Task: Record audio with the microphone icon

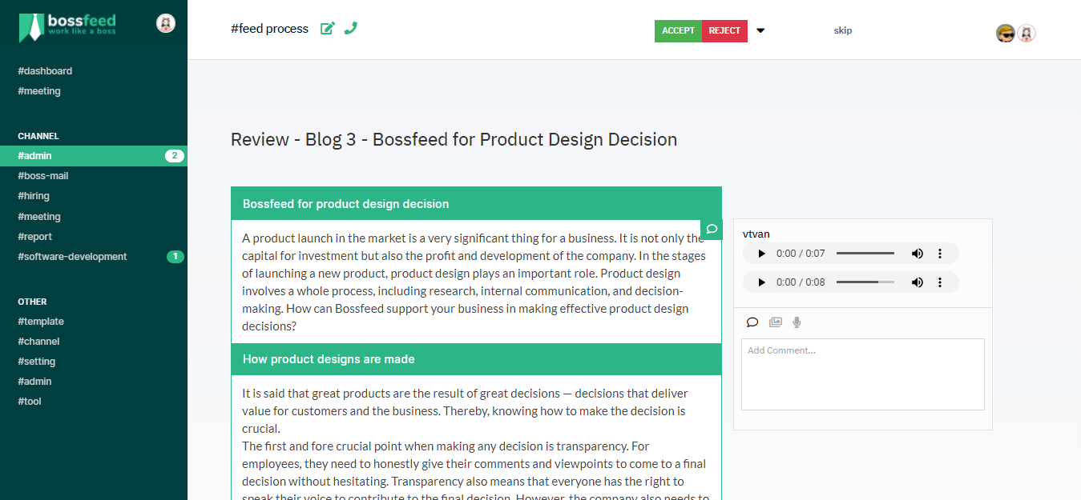Action: (x=797, y=322)
